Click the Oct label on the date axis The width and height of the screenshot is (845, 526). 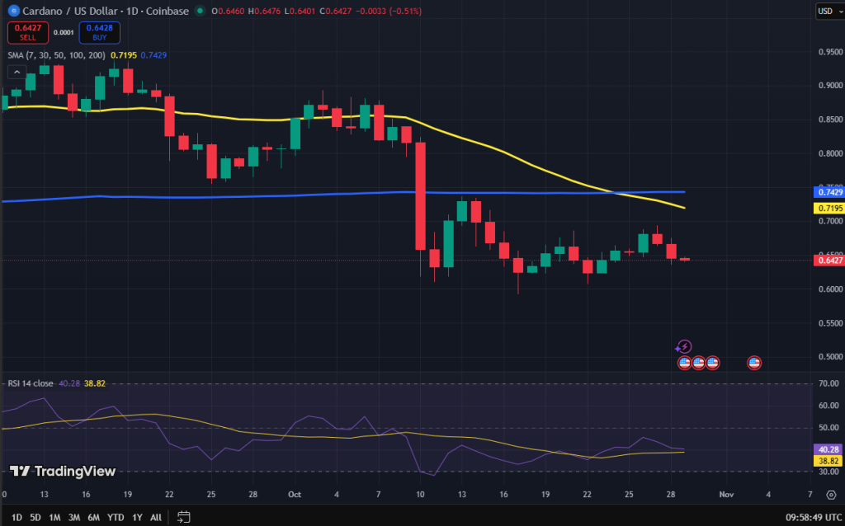[x=295, y=494]
